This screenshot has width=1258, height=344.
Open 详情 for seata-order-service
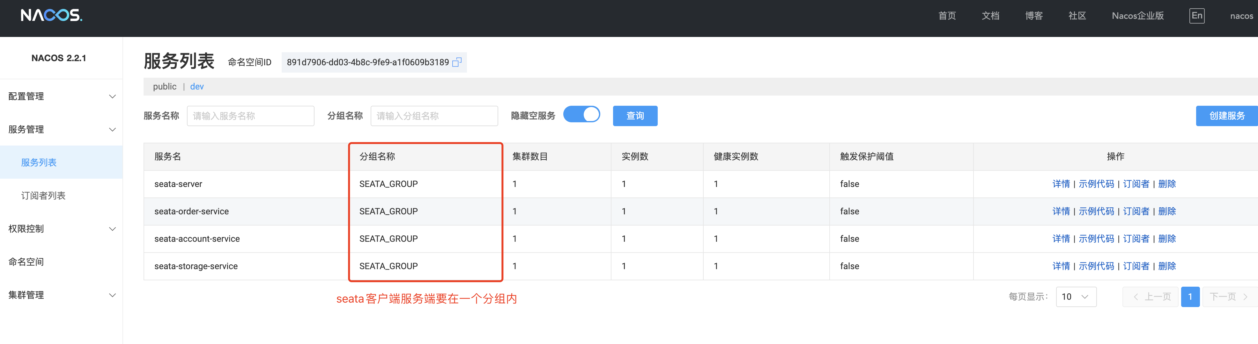1061,211
